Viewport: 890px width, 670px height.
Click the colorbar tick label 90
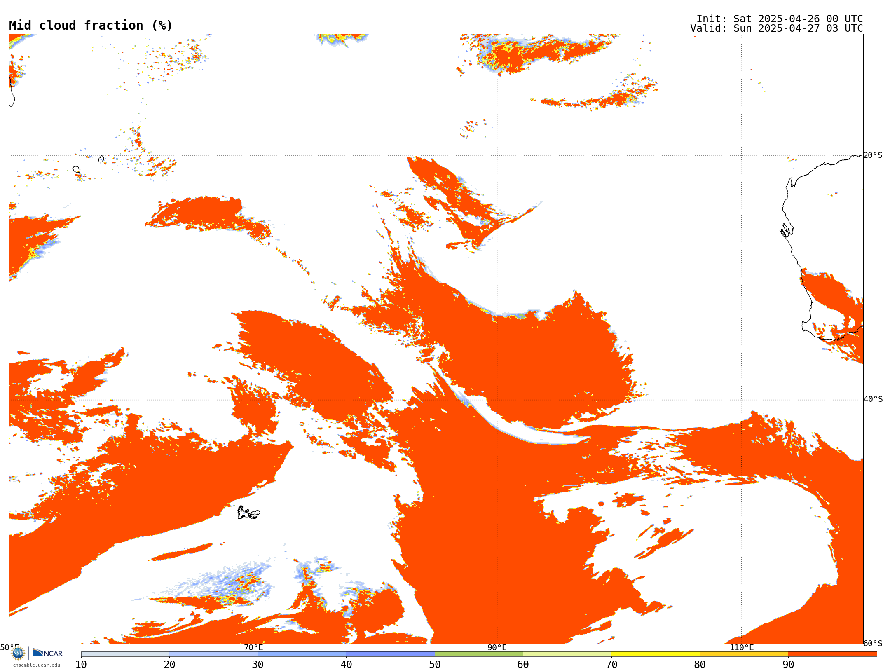788,664
